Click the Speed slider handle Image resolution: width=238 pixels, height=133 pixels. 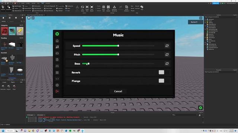(x=118, y=46)
